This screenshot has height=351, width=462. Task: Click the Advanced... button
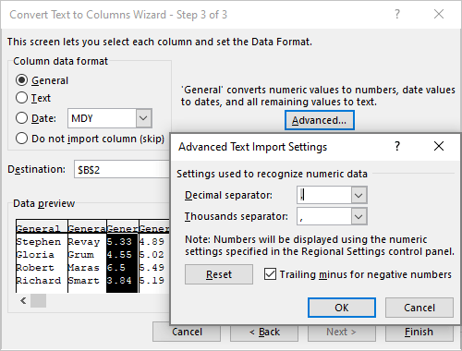(320, 120)
